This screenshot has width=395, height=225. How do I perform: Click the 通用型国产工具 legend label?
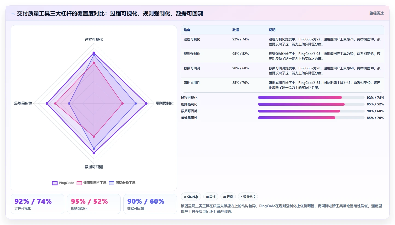pos(95,183)
